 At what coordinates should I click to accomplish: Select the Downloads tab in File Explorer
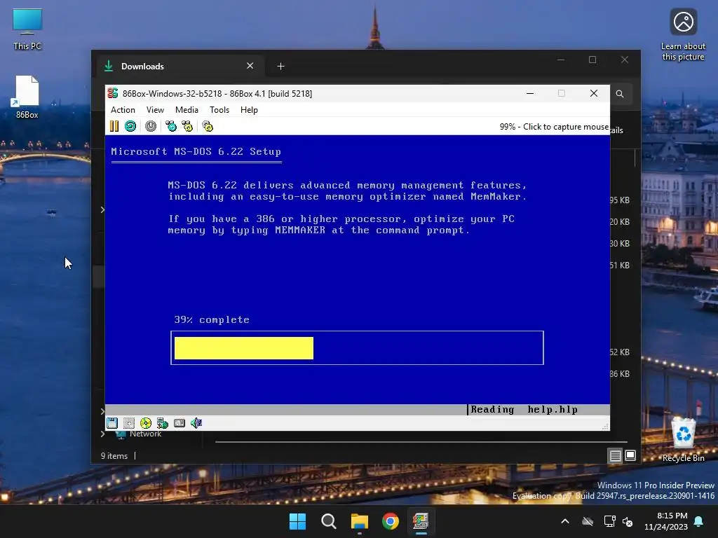pyautogui.click(x=180, y=67)
